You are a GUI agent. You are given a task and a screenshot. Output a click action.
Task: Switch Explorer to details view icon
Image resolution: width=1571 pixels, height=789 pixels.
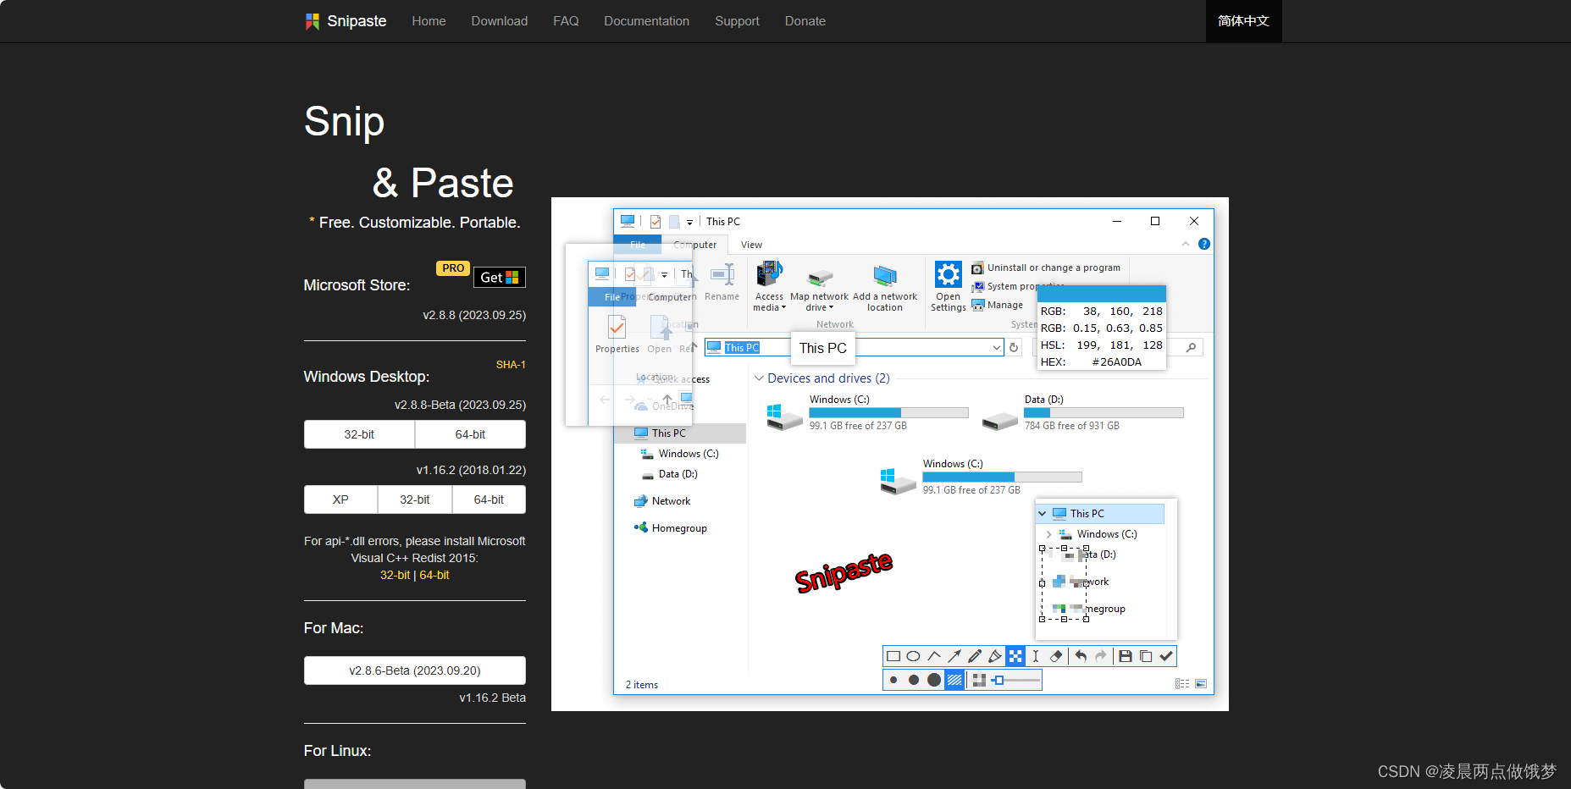(1182, 684)
